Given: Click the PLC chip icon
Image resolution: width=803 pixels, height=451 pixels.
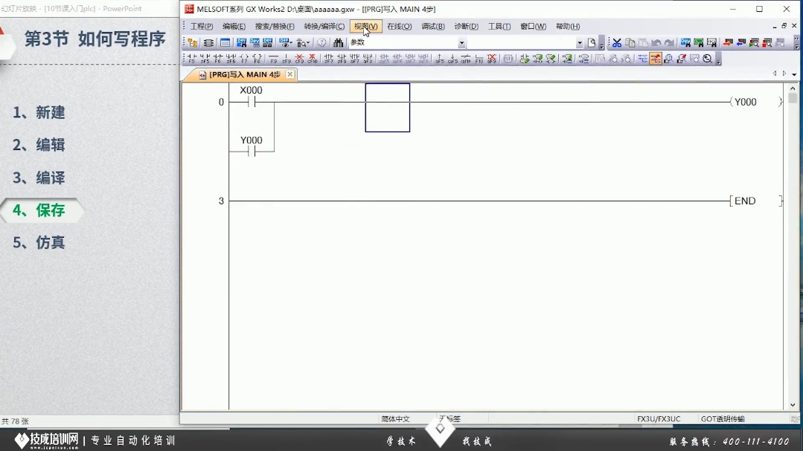Looking at the screenshot, I should [x=208, y=43].
